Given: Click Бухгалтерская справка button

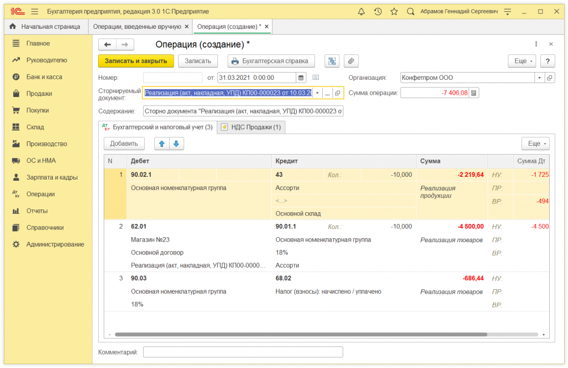Looking at the screenshot, I should [x=272, y=61].
